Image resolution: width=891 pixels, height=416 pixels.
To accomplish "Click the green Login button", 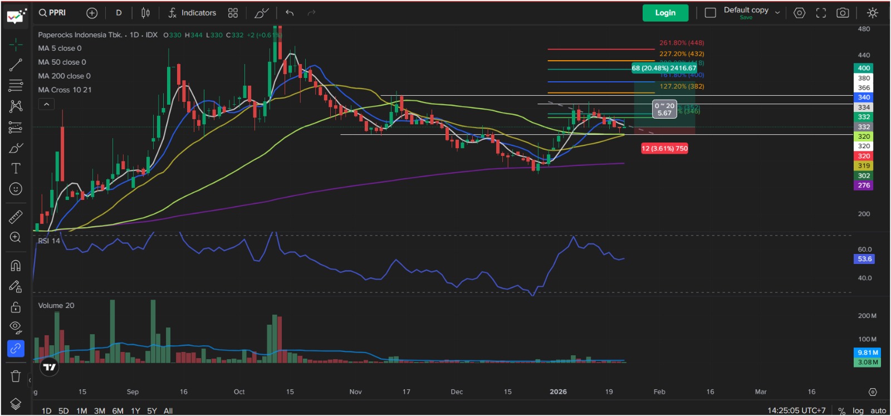I will [x=665, y=13].
